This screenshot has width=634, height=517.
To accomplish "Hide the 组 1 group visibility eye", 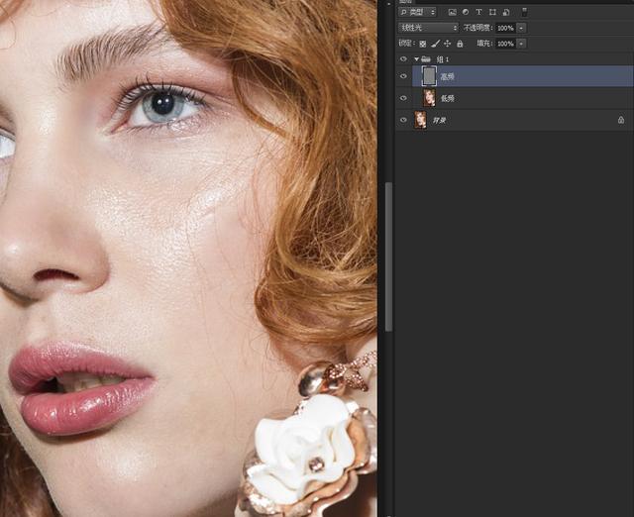I will (x=403, y=59).
